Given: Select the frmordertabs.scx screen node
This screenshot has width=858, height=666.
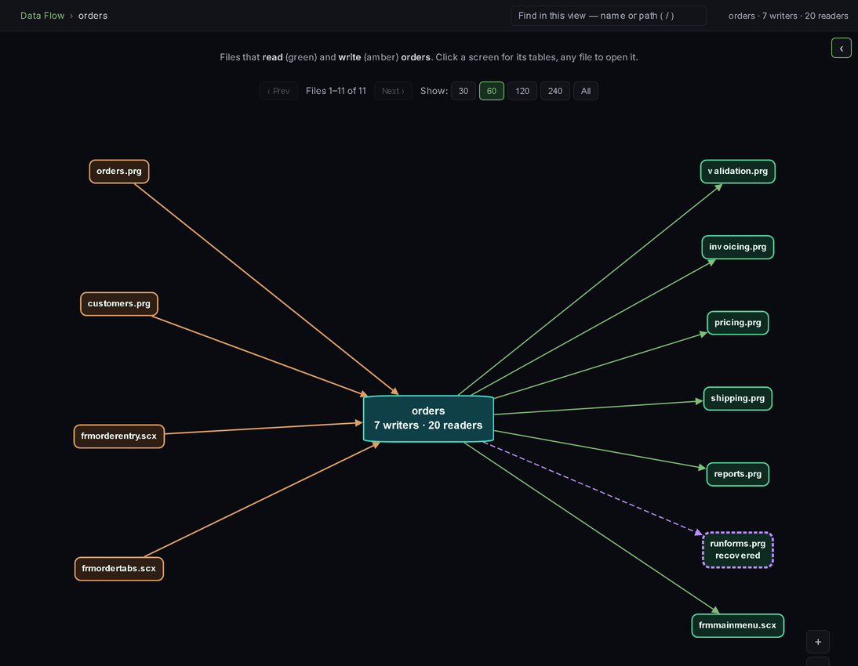Looking at the screenshot, I should pyautogui.click(x=118, y=569).
